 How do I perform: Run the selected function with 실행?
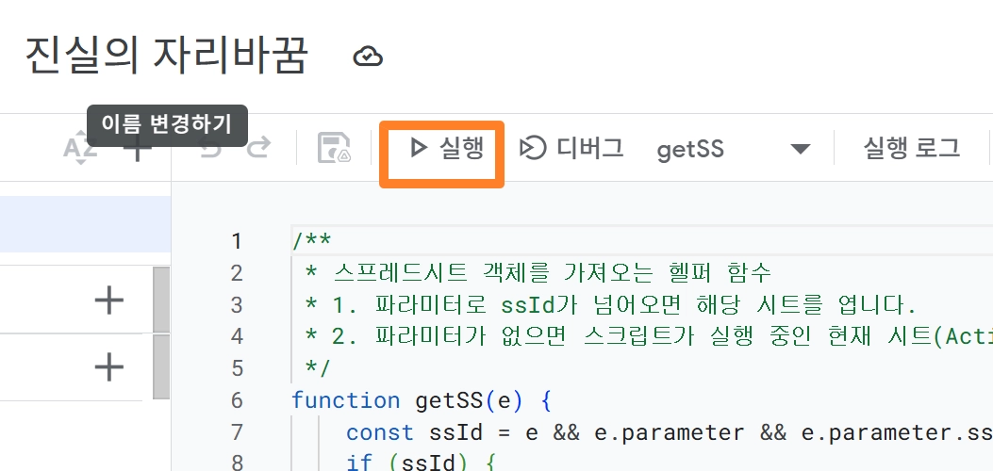(x=446, y=149)
